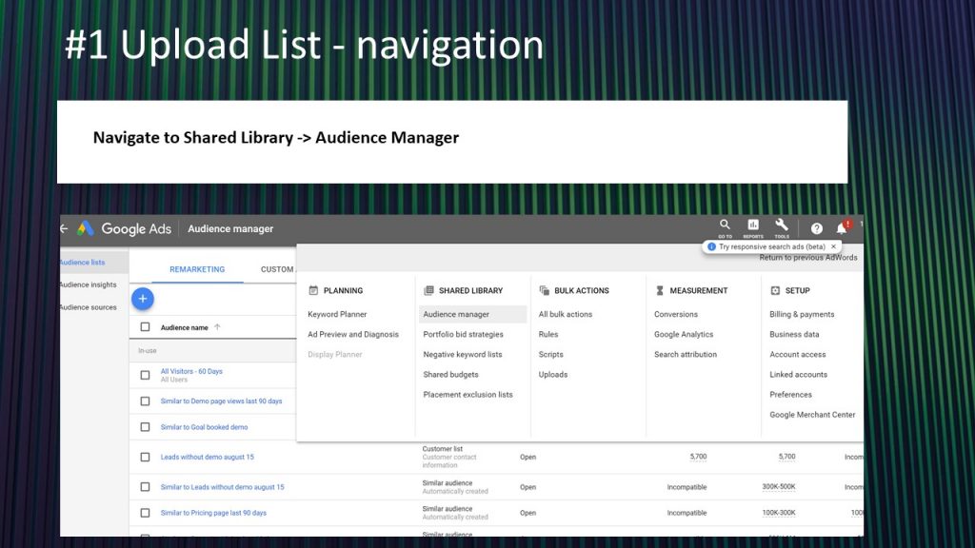Click the Planning calendar icon
Image resolution: width=975 pixels, height=548 pixels.
313,290
